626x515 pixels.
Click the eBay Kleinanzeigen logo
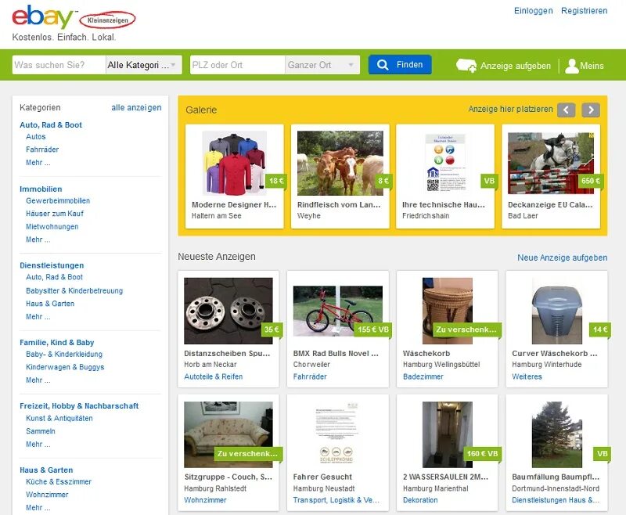click(x=74, y=17)
